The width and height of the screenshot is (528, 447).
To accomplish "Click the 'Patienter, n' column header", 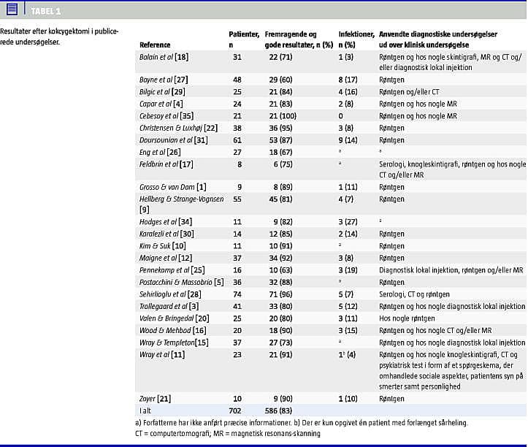I will click(x=244, y=39).
